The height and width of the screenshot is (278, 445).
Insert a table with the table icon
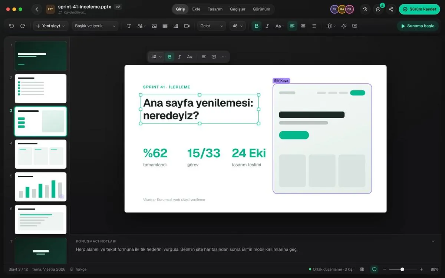pos(165,26)
